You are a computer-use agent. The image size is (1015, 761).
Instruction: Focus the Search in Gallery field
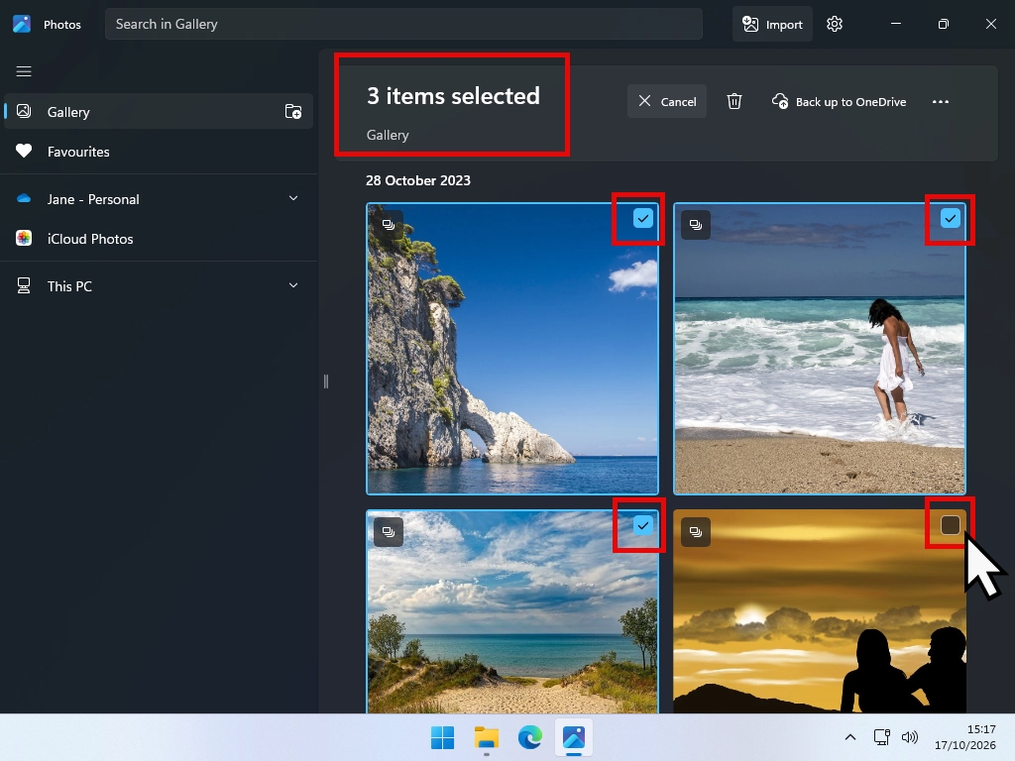pos(403,24)
